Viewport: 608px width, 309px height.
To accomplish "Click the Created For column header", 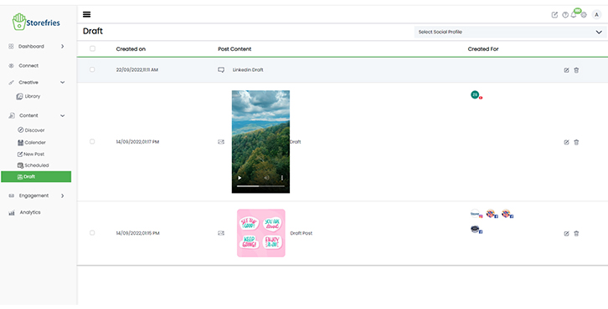I will click(483, 49).
